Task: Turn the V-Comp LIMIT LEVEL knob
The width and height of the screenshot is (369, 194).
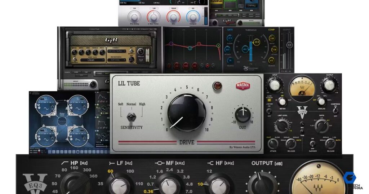Action: pyautogui.click(x=282, y=126)
